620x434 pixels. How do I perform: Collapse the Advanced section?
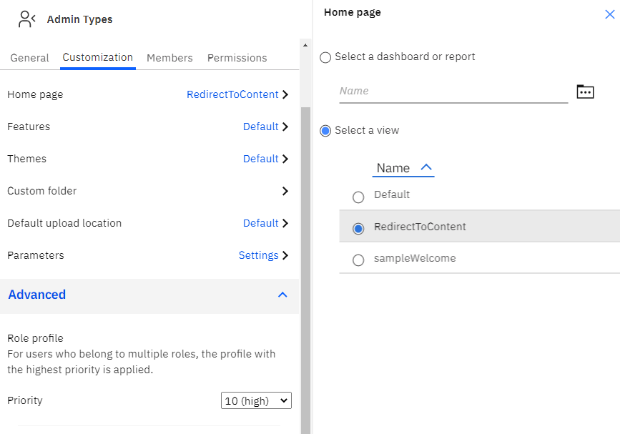pos(282,295)
